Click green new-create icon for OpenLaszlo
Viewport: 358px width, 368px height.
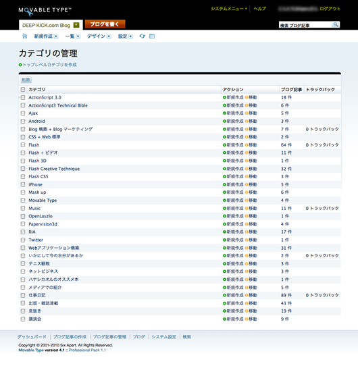pyautogui.click(x=224, y=216)
